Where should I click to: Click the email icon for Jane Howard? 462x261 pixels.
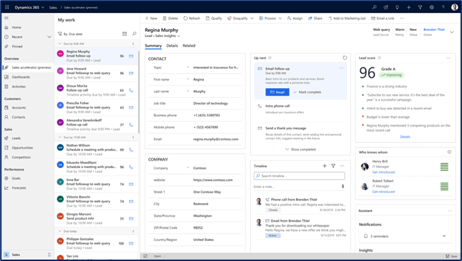point(131,73)
